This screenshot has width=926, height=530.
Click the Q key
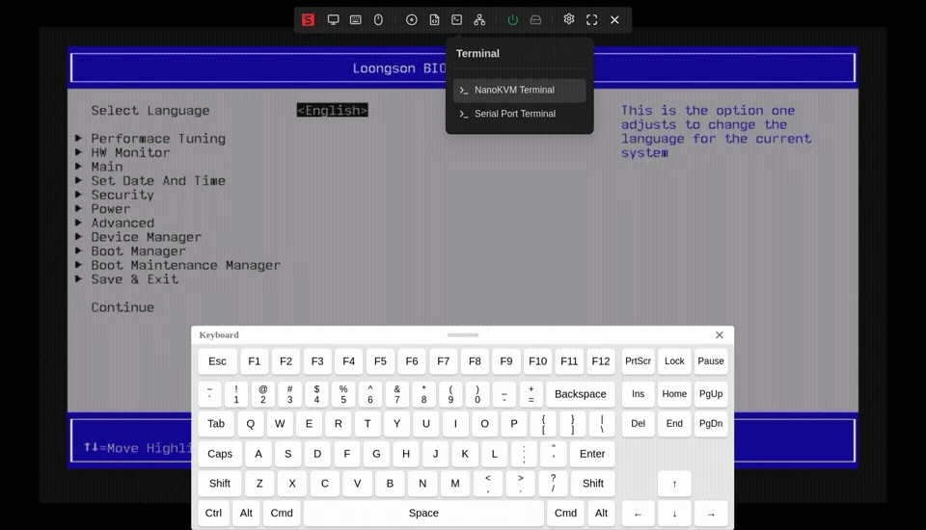[x=251, y=424]
